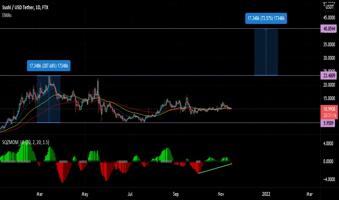This screenshot has height=200, width=339.
Task: Click the 35.0000 price axis tick
Action: 329,44
